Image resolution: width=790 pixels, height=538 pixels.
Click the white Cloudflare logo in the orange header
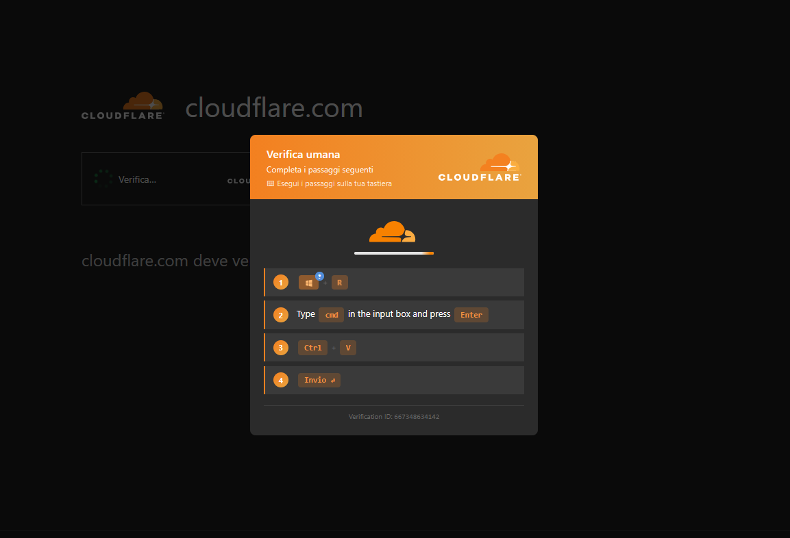point(480,167)
